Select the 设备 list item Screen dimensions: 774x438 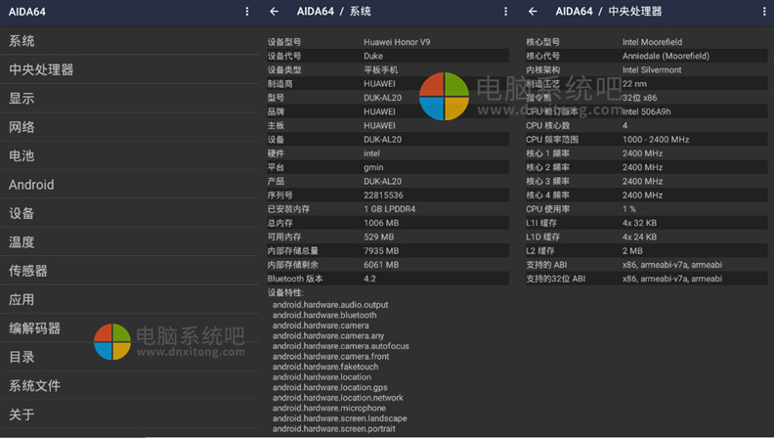tap(129, 213)
